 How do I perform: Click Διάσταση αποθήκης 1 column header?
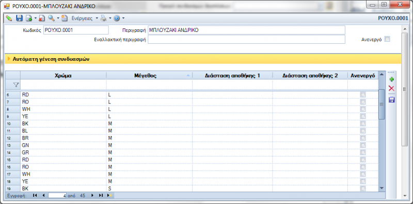(233, 76)
